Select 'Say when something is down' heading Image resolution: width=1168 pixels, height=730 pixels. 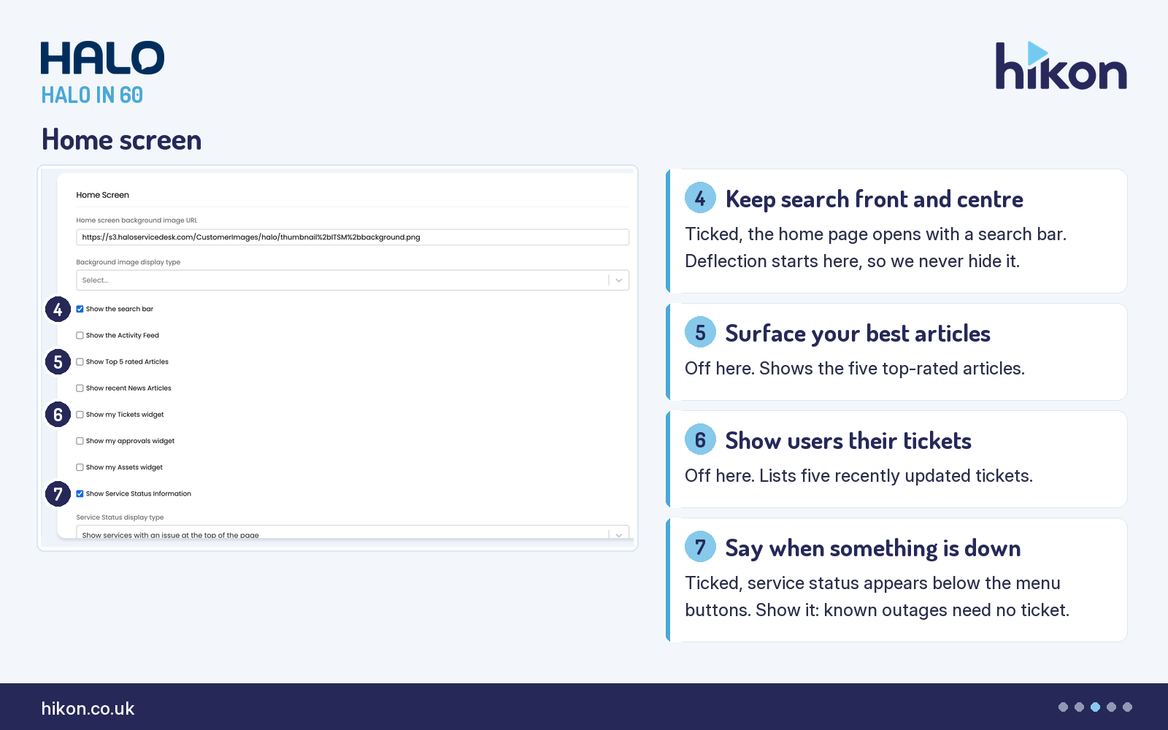(x=873, y=548)
